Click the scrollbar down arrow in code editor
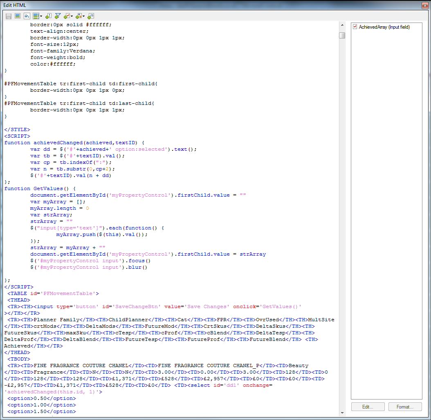Viewport: 431px width, 420px height. [342, 413]
